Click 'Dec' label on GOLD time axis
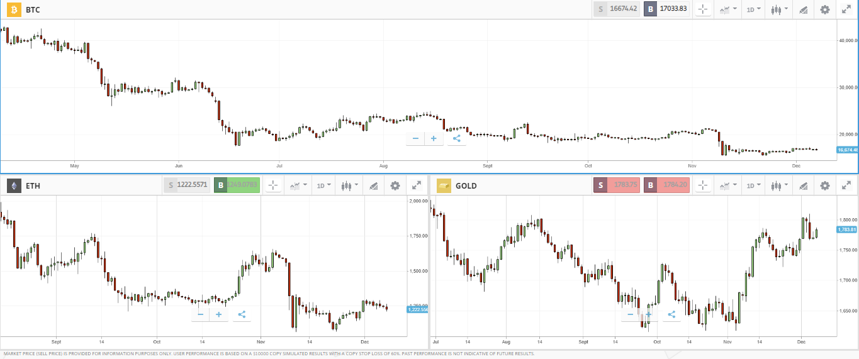This screenshot has height=359, width=859. [x=801, y=342]
